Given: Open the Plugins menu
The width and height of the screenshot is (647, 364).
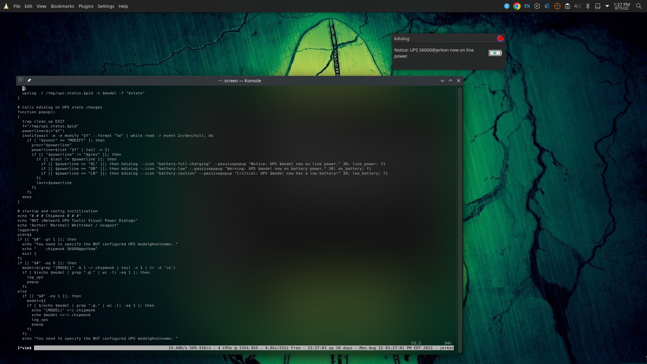Looking at the screenshot, I should 86,6.
